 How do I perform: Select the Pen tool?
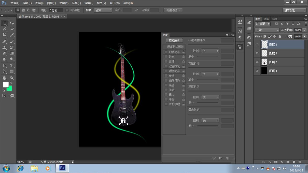point(4,66)
